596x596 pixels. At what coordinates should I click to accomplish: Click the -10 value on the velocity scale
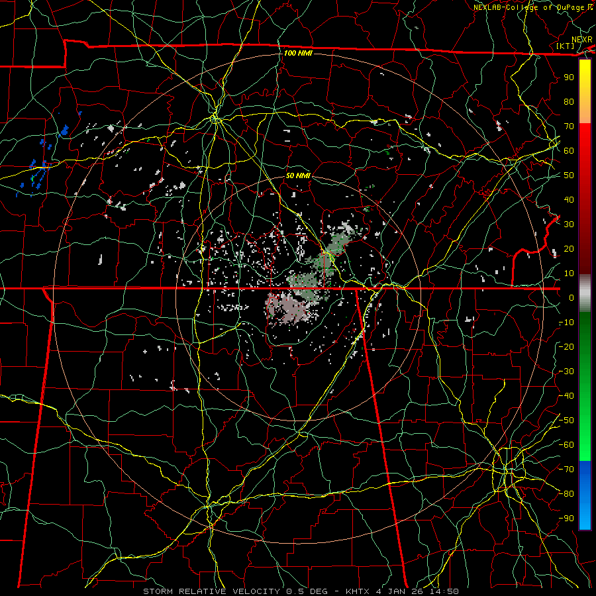click(566, 323)
